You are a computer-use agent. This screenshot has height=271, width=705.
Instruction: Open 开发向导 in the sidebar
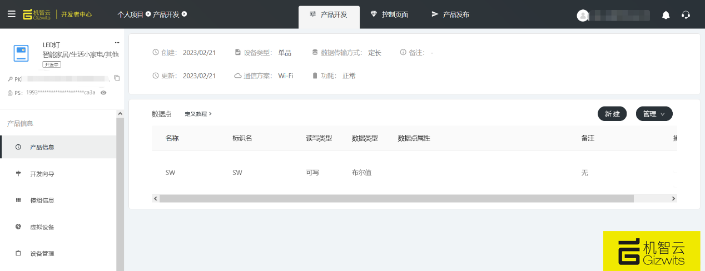[x=58, y=174]
